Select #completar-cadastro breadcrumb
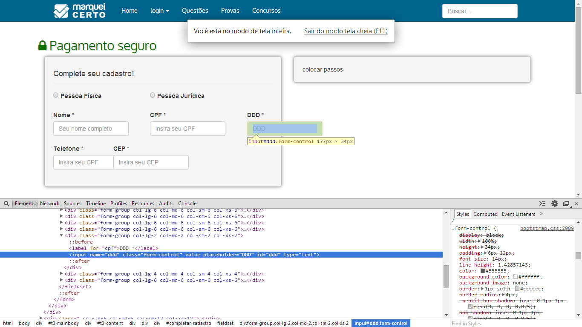Image resolution: width=582 pixels, height=327 pixels. tap(189, 323)
